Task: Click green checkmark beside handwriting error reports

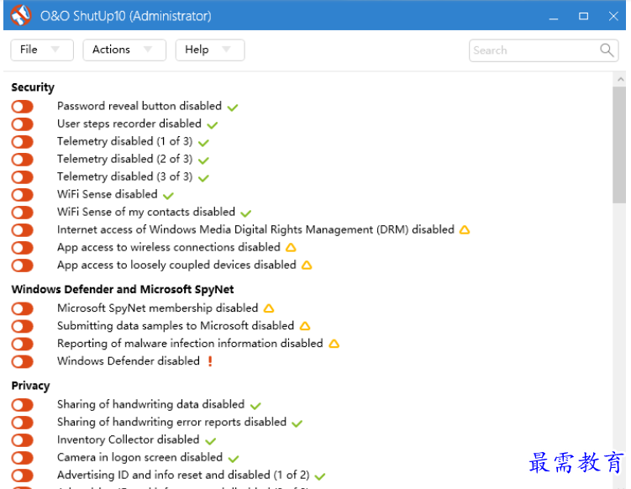Action: click(297, 423)
